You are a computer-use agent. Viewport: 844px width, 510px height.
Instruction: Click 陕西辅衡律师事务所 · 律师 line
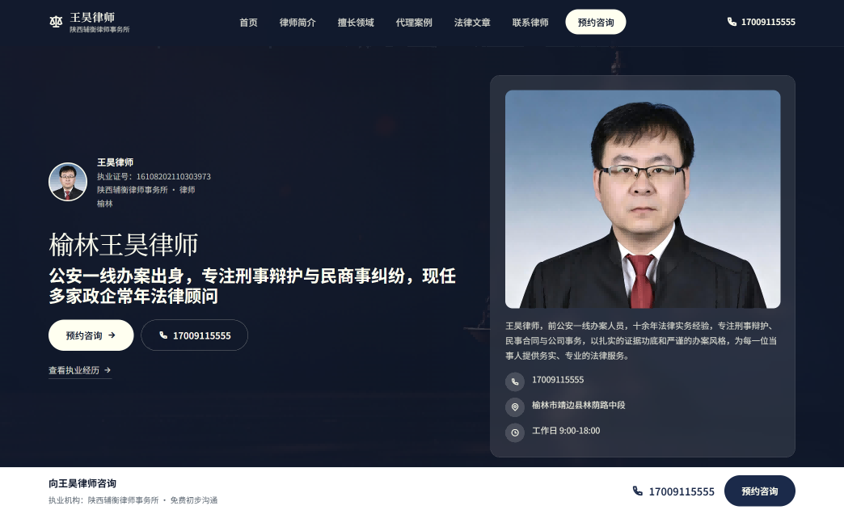146,190
